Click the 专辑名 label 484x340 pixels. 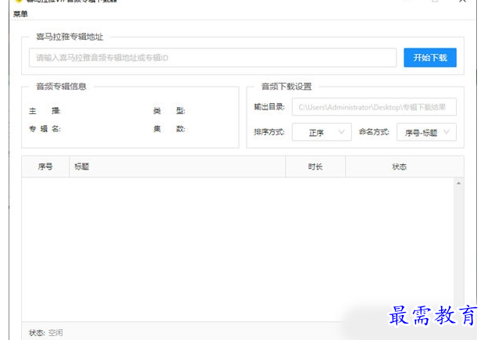point(44,129)
